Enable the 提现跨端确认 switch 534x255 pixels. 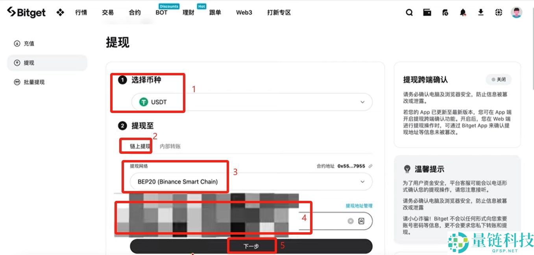(499, 80)
